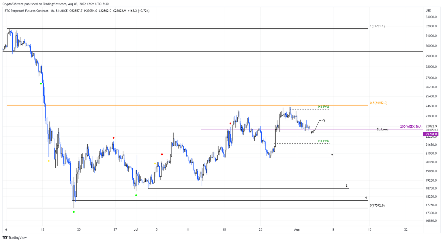Click the USD label on the price axis
Screen dimensions: 443x242
tap(428, 10)
